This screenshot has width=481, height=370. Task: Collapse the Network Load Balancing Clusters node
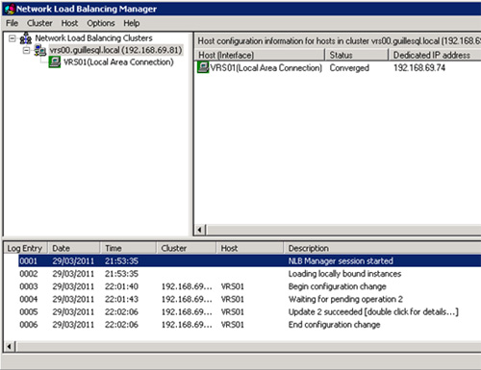point(13,38)
